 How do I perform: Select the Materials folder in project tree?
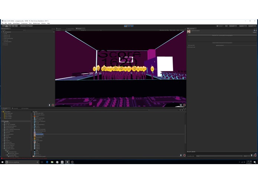[x=8, y=137]
